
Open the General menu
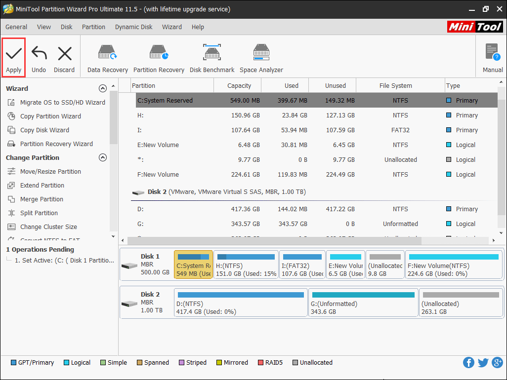point(16,27)
